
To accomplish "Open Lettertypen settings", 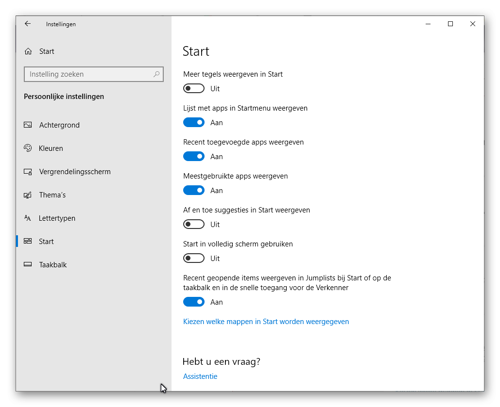I will pos(94,218).
